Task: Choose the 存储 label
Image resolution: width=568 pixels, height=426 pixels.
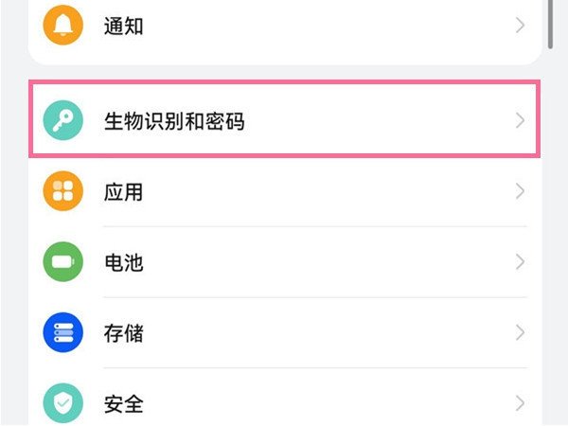Action: coord(123,333)
